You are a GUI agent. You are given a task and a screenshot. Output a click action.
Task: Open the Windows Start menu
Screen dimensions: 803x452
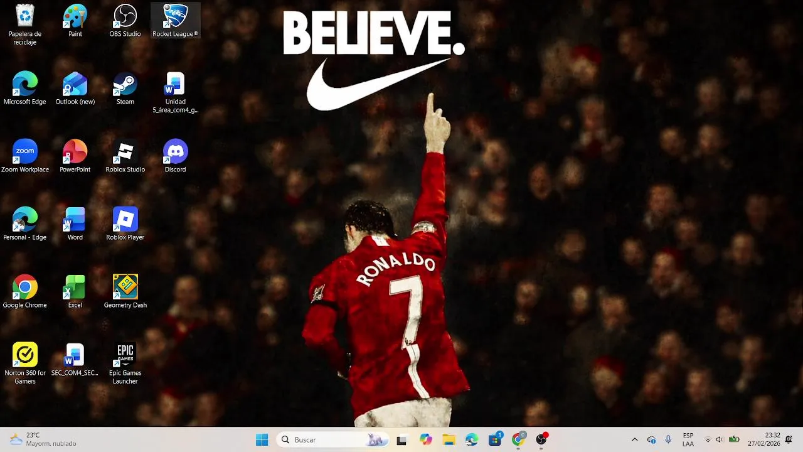(262, 440)
